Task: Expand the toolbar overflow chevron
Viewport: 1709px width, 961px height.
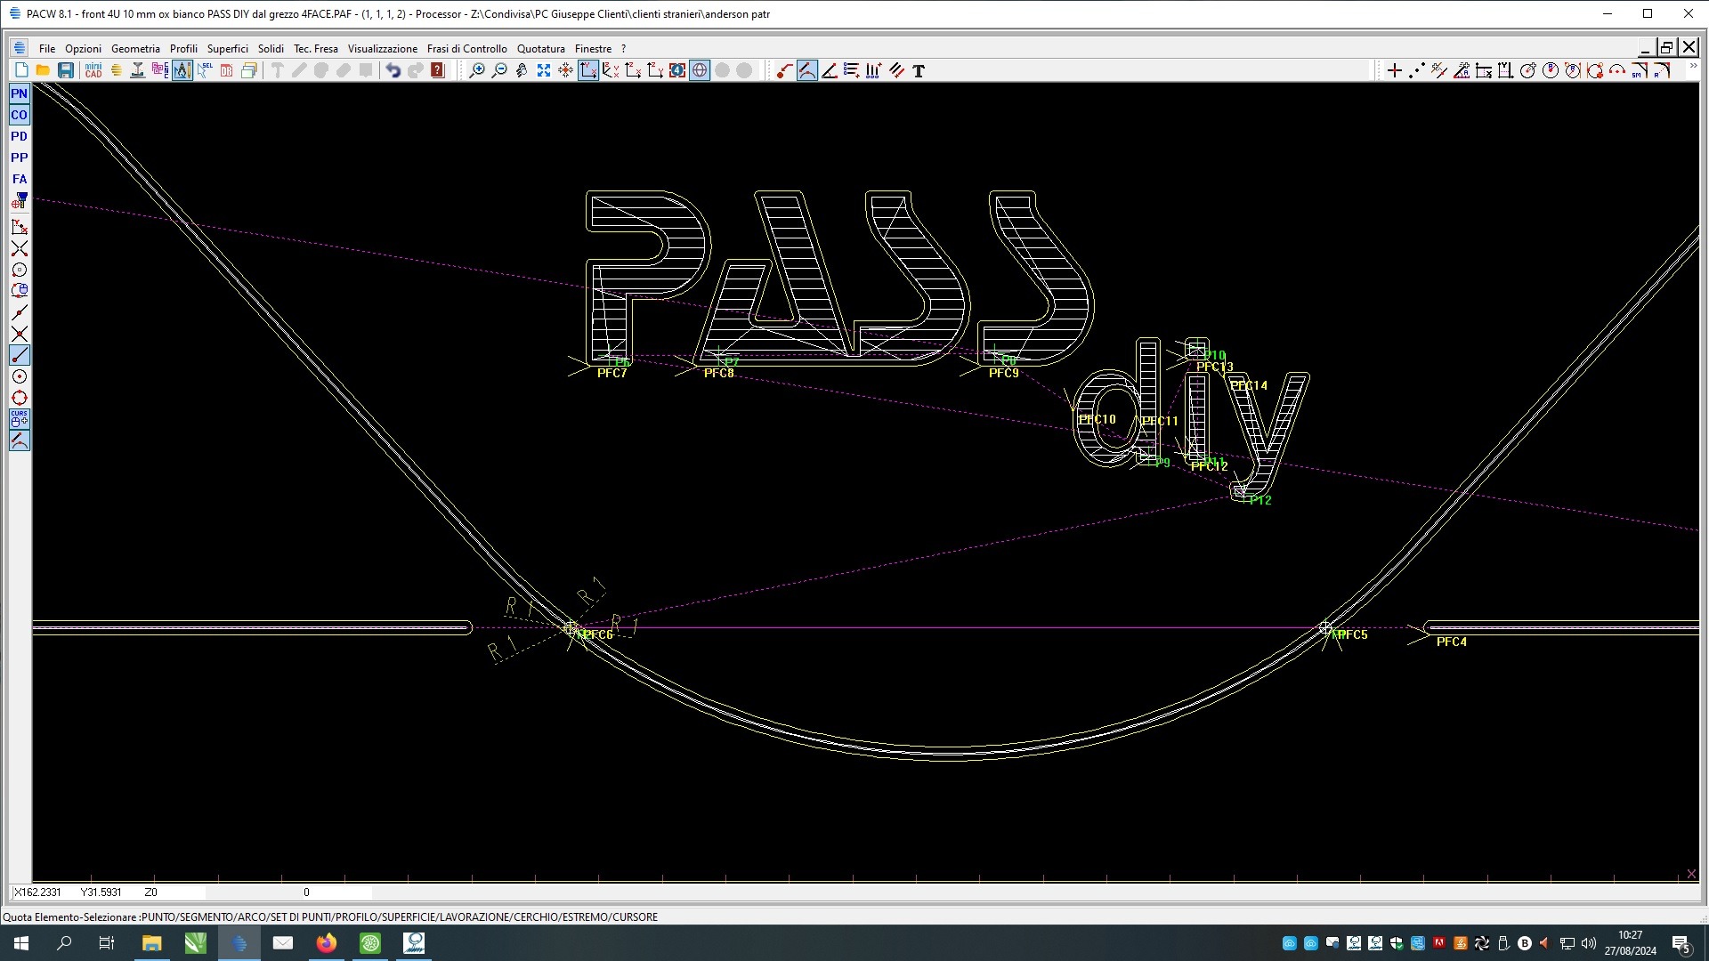Action: pos(1693,67)
